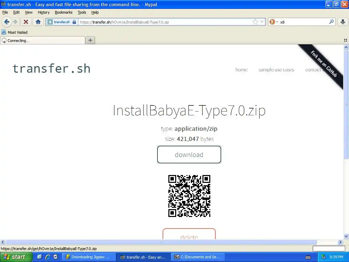Open the downloads arrow button
This screenshot has height=262, width=349.
pyautogui.click(x=343, y=22)
